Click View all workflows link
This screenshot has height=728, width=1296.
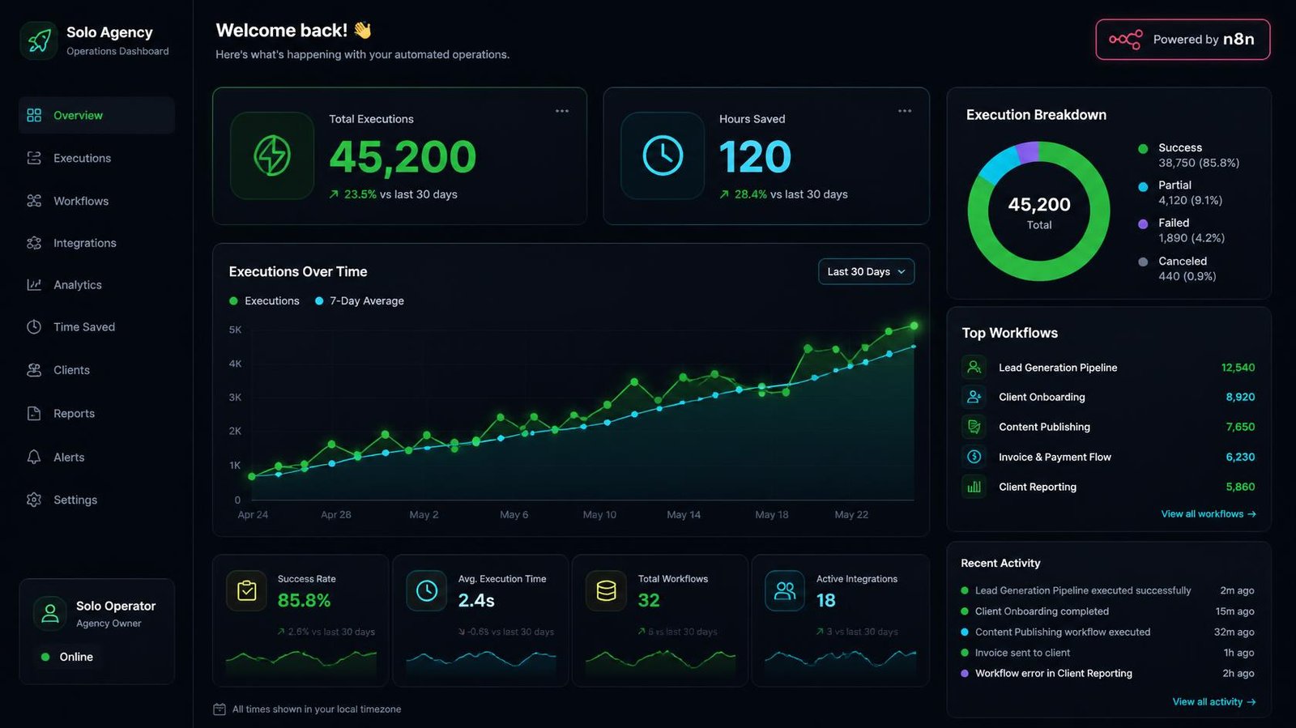[1209, 514]
